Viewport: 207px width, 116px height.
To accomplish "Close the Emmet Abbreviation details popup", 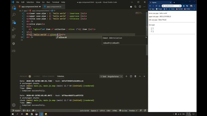I will [x=146, y=37].
